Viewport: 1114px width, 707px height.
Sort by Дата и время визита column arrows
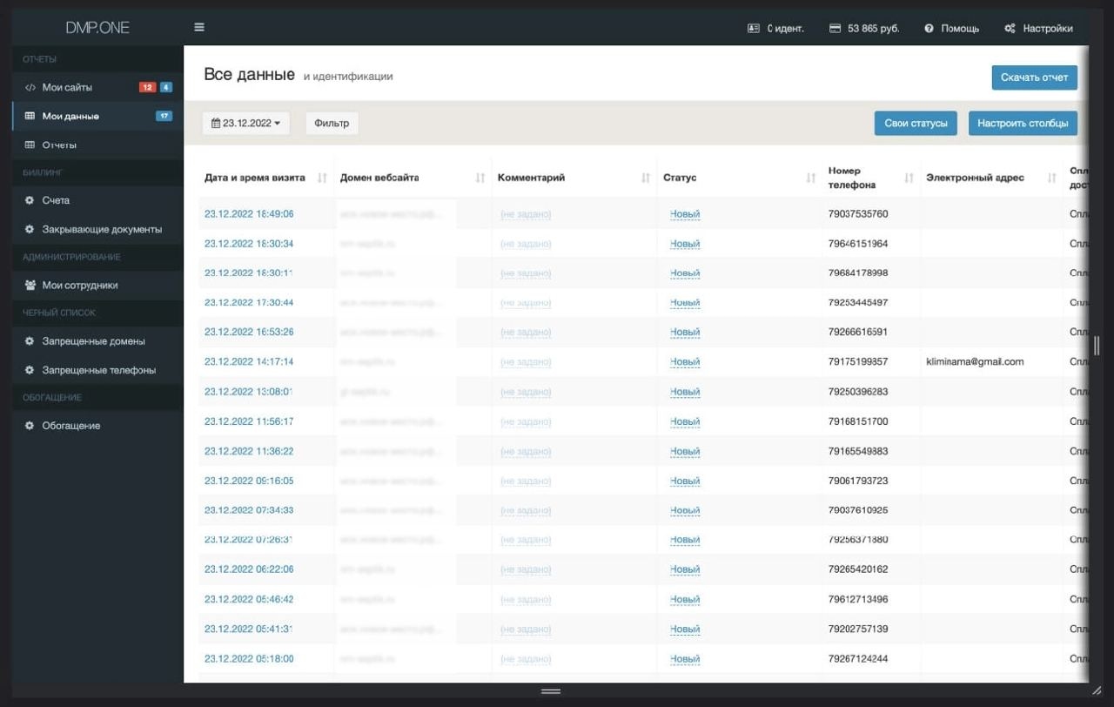pos(322,178)
